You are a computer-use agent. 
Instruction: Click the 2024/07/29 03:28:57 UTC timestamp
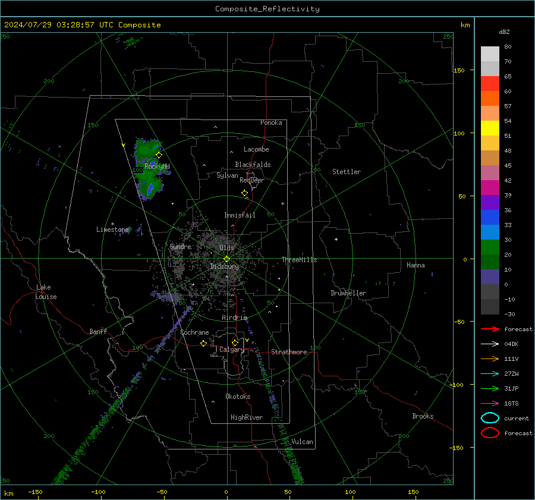82,25
